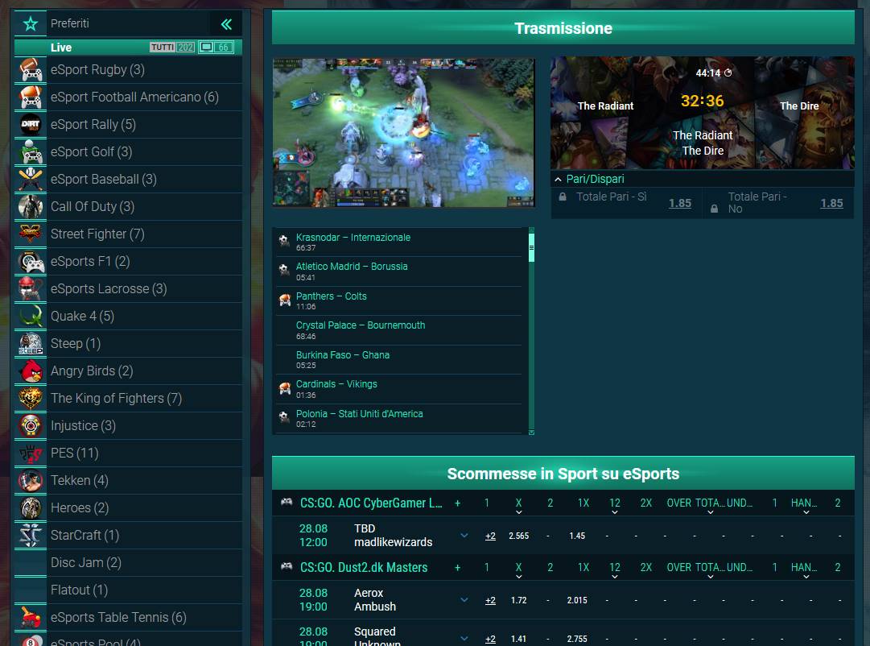The image size is (870, 646).
Task: Collapse the Pari/Dispari market
Action: point(558,179)
